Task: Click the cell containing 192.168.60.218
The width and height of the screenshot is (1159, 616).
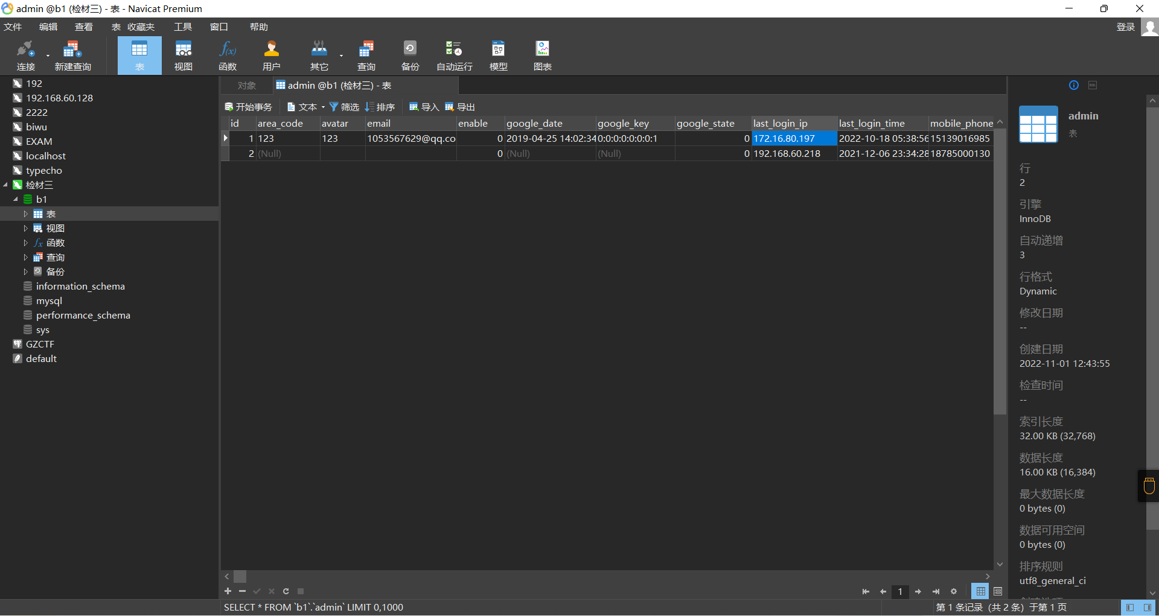Action: pyautogui.click(x=794, y=153)
